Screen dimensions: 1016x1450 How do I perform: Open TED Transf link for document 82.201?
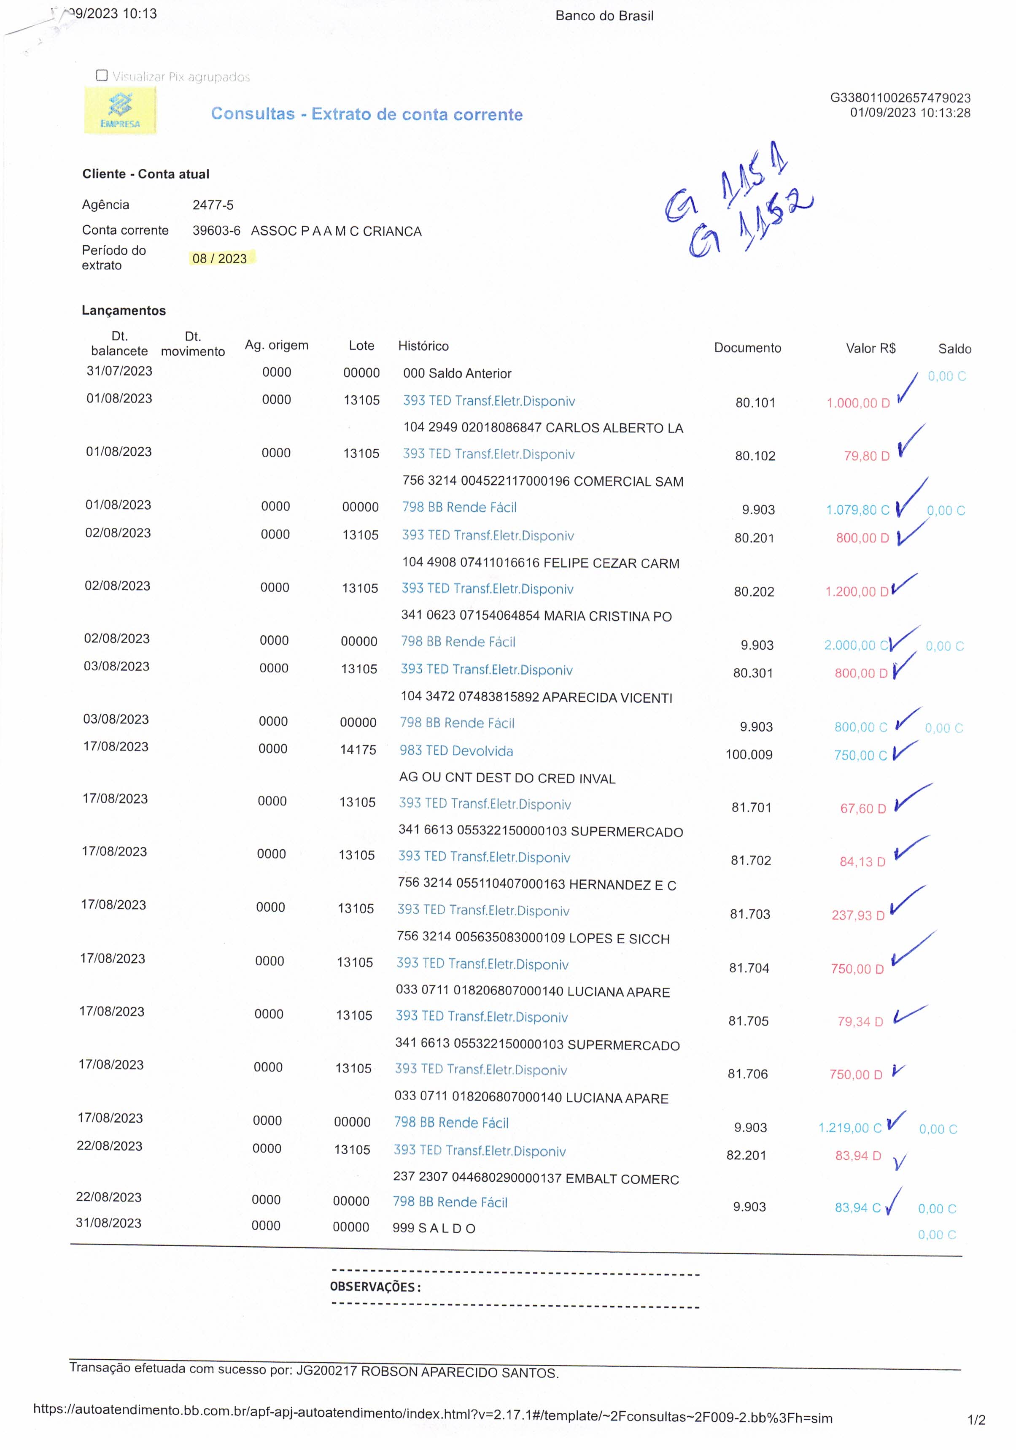[479, 1150]
